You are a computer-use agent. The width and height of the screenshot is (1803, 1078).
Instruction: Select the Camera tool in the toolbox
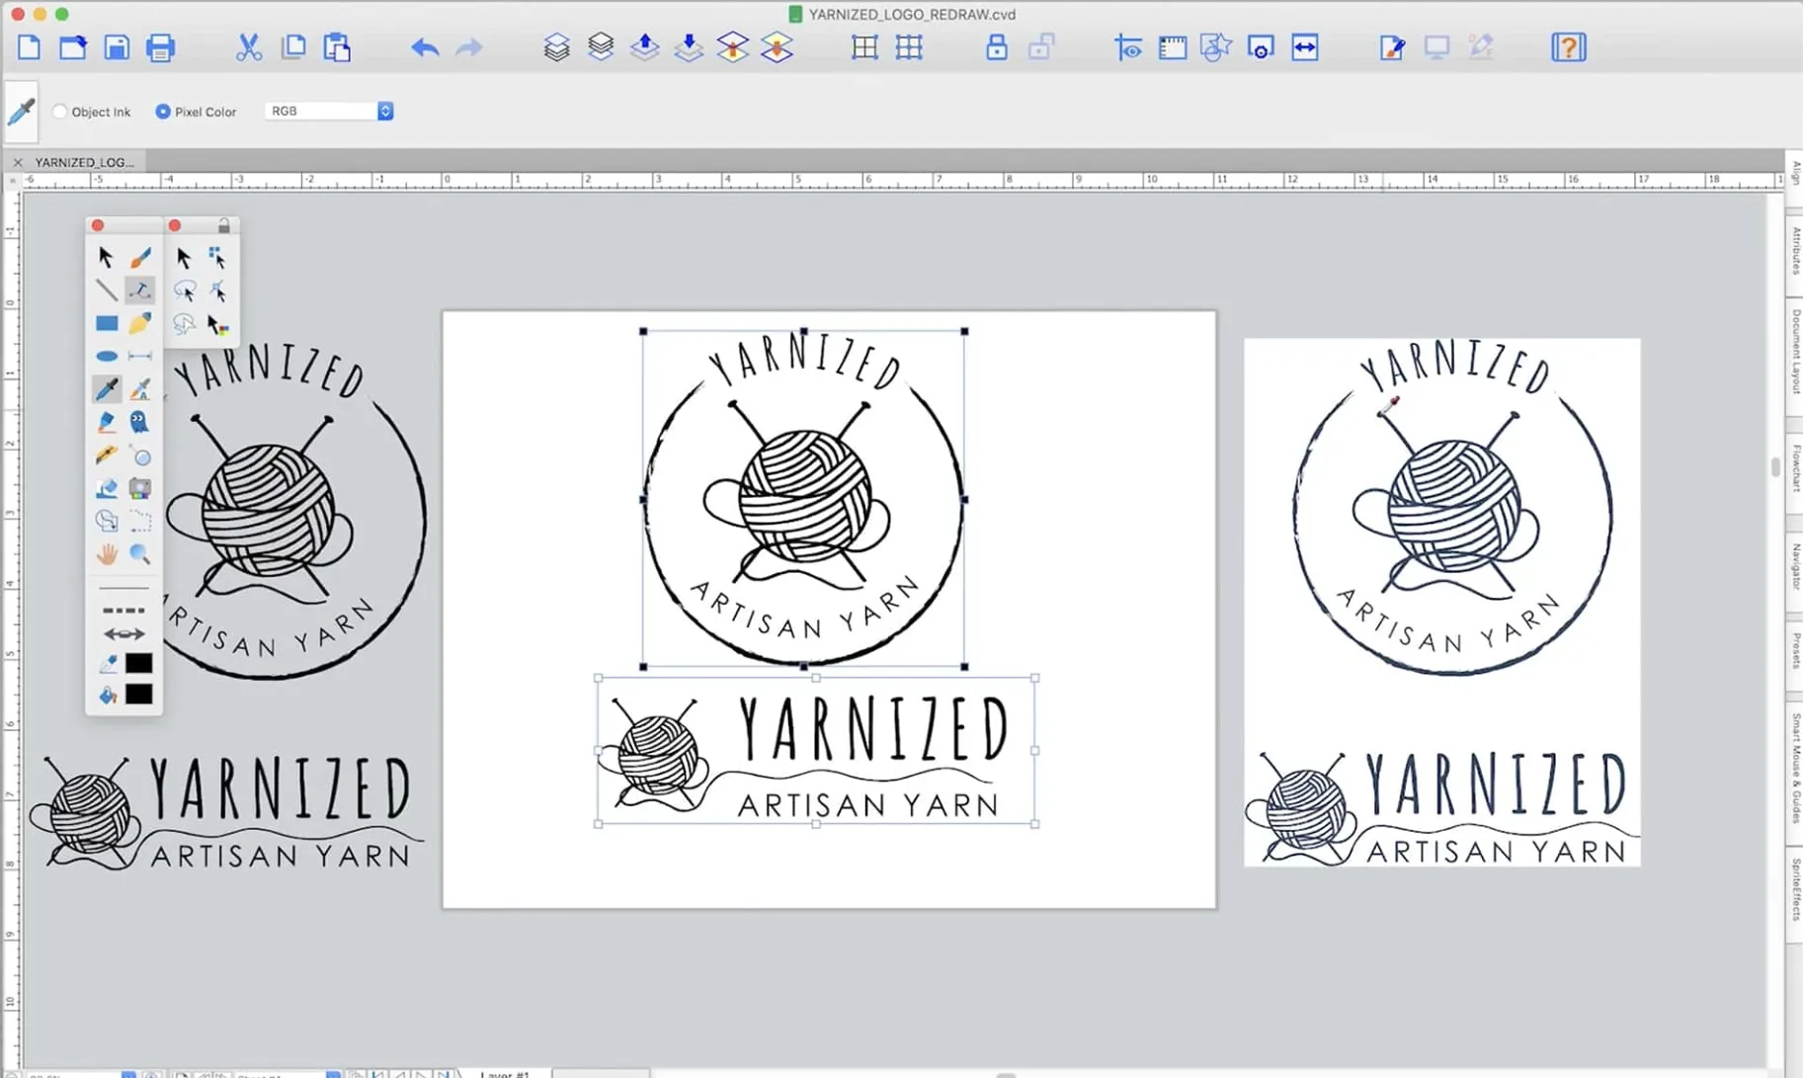click(x=140, y=488)
